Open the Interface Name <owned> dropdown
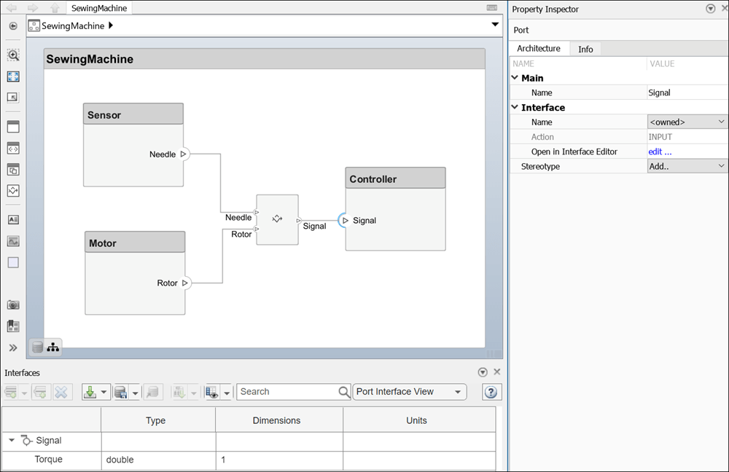This screenshot has width=729, height=472. click(687, 122)
